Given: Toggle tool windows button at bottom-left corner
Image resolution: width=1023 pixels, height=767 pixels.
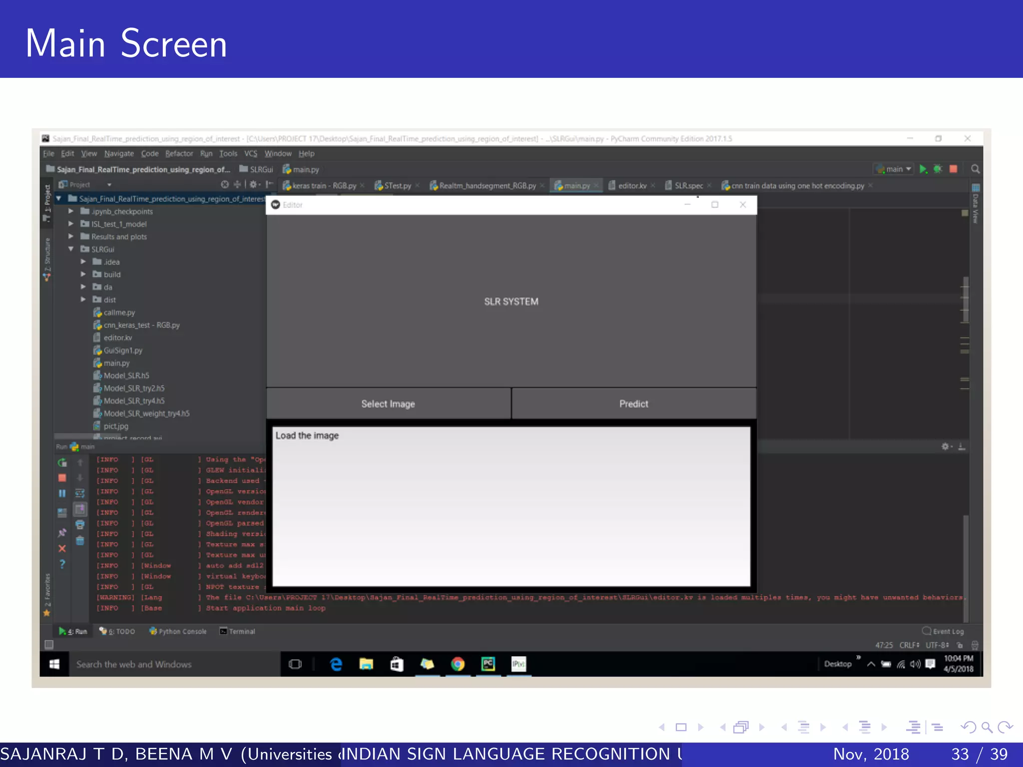Looking at the screenshot, I should (x=49, y=645).
